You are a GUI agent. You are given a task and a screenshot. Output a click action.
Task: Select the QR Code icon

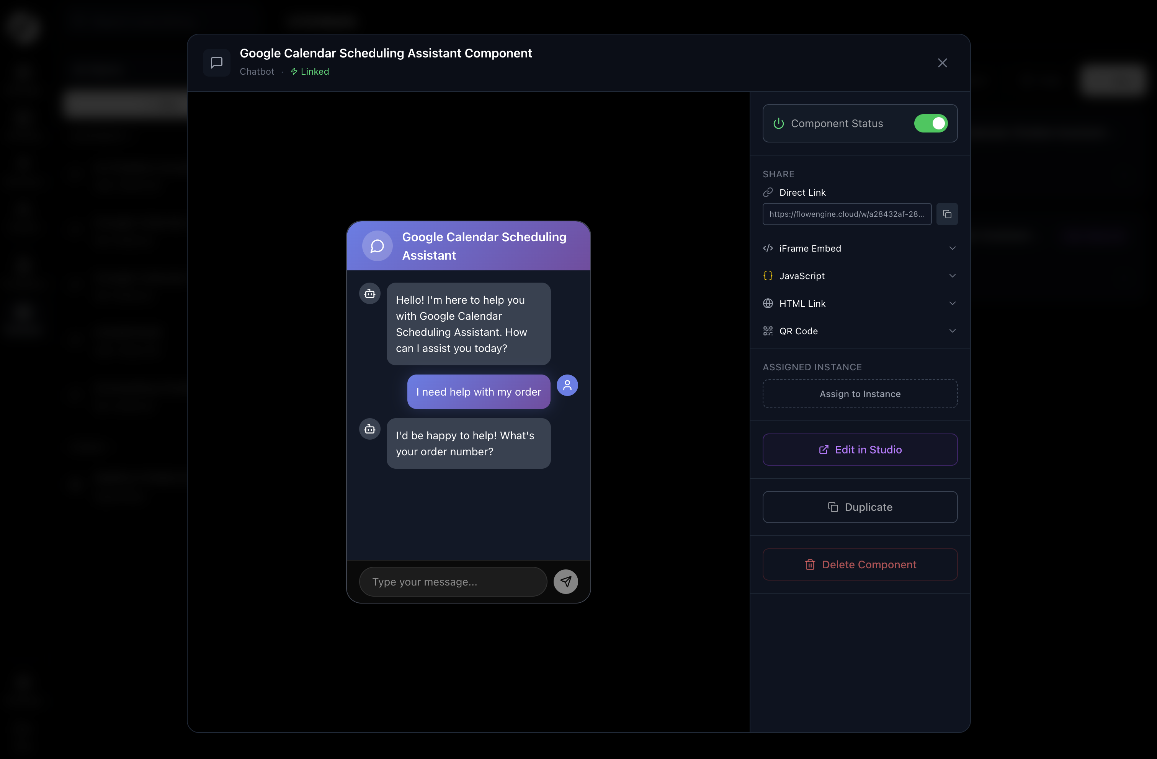[768, 330]
